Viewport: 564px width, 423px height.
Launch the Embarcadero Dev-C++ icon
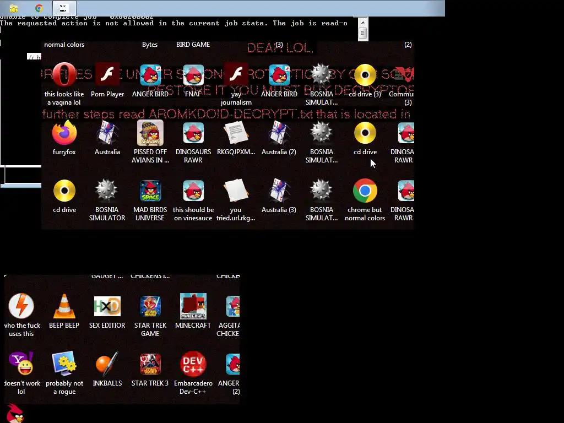[x=193, y=364]
